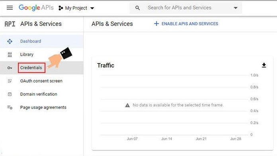Click the sidebar APIs & Services heading

41,24
